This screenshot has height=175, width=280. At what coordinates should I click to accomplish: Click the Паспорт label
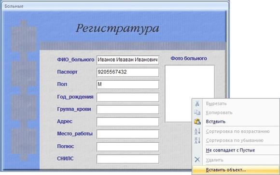click(x=67, y=72)
